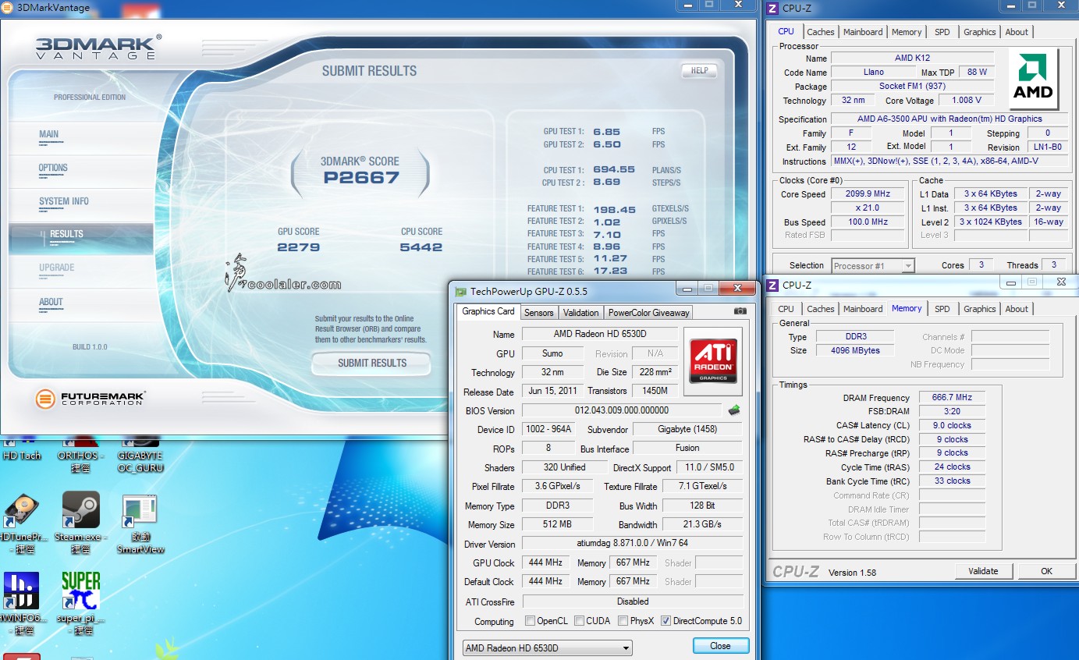Close GPU-Z with the Close button

[720, 646]
